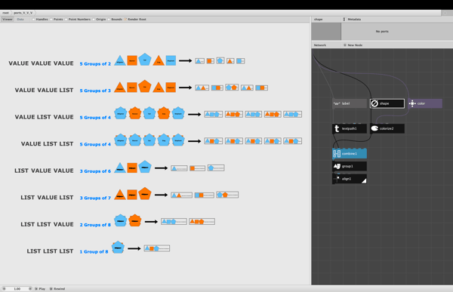Select the purple color node

[x=424, y=103]
